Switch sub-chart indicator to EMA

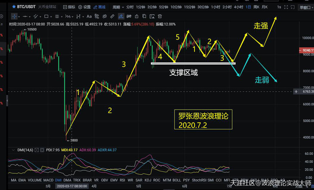point(22,180)
